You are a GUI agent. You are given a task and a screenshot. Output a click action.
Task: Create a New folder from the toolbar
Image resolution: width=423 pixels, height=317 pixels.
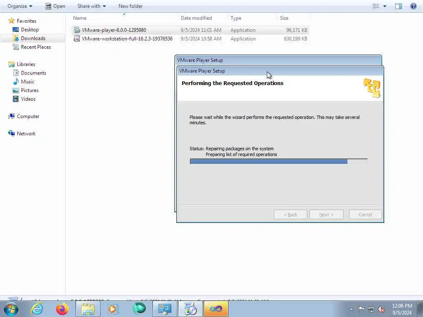[130, 6]
